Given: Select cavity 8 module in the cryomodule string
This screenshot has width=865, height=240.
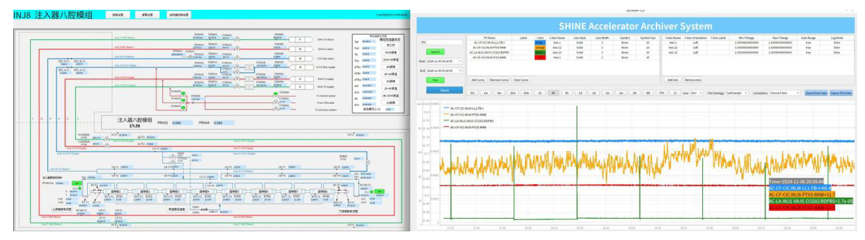Looking at the screenshot, I should [x=322, y=191].
